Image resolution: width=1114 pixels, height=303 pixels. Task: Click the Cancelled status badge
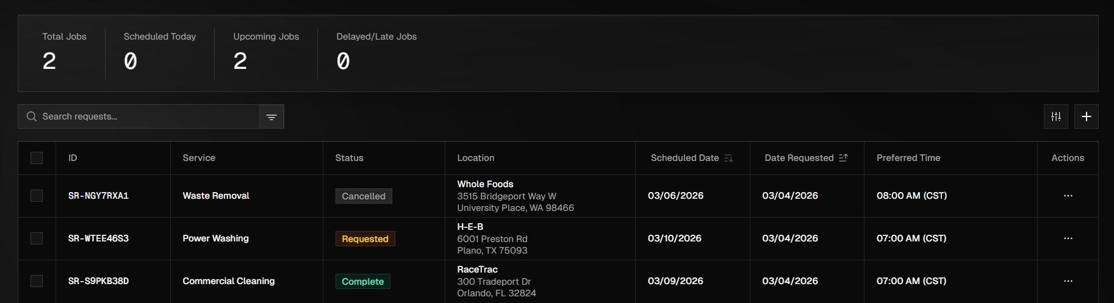[364, 196]
